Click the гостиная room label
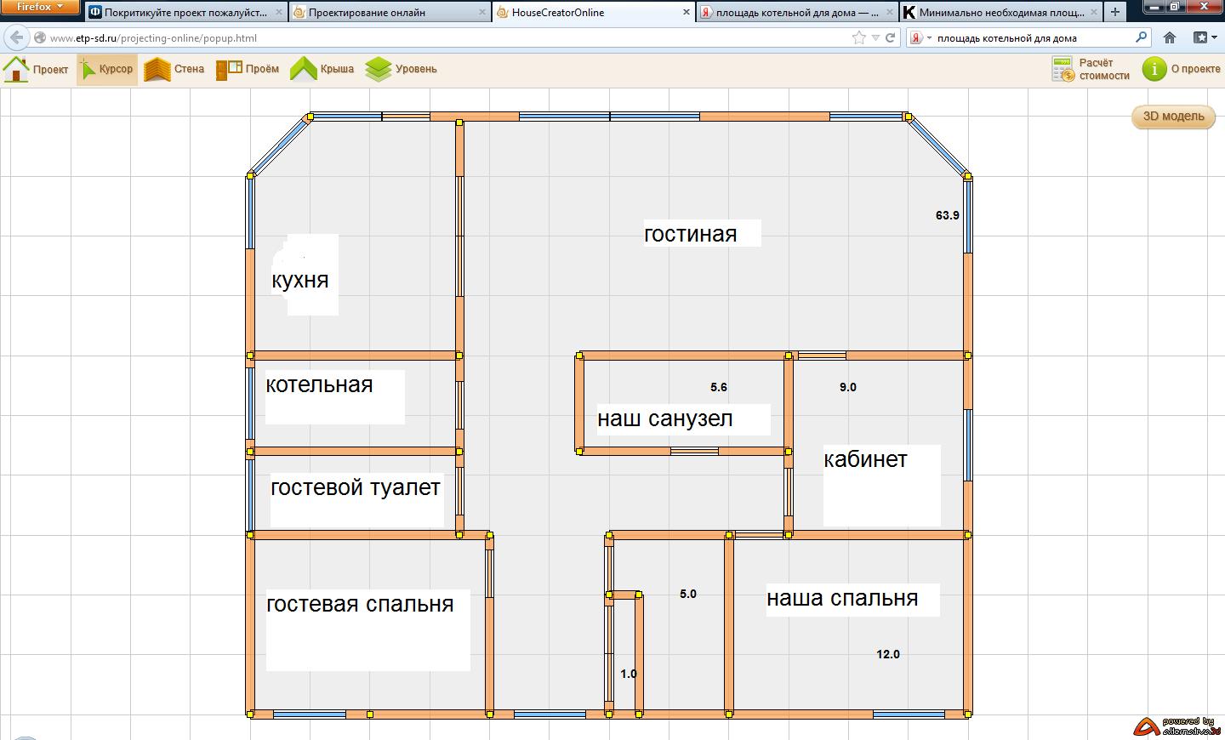The width and height of the screenshot is (1225, 740). tap(691, 234)
